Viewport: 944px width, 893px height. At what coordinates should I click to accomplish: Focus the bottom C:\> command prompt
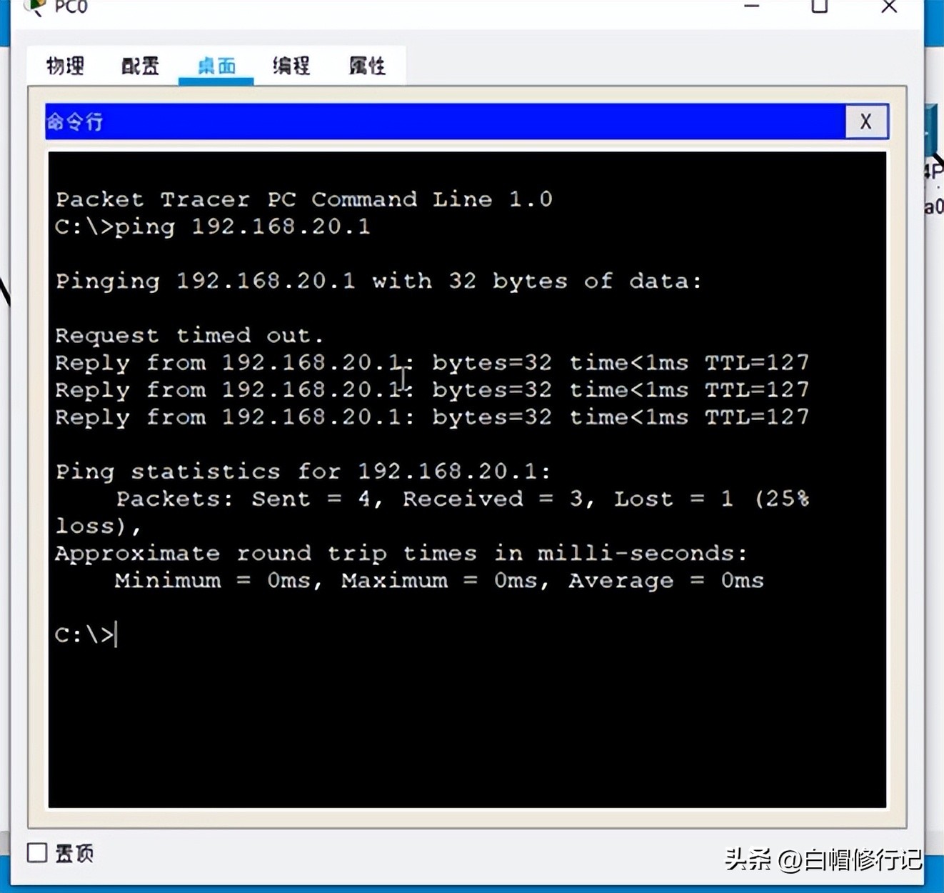click(x=86, y=634)
